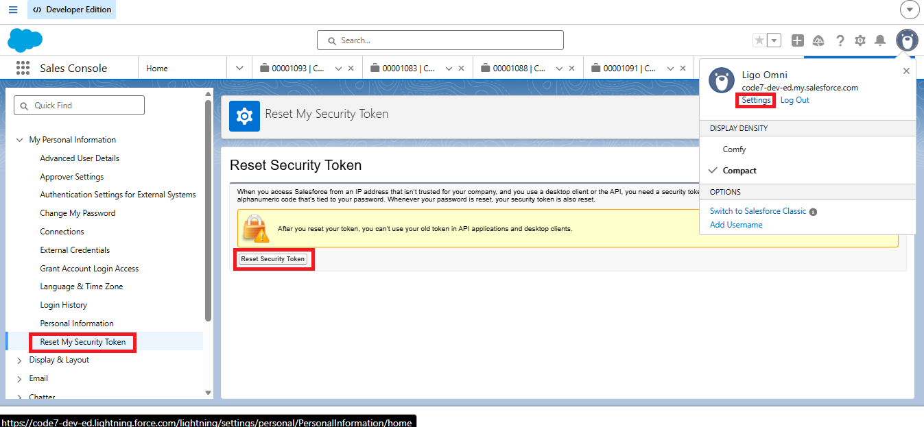Screen dimensions: 924x427
Task: Open the hamburger menu at top left
Action: click(x=13, y=10)
